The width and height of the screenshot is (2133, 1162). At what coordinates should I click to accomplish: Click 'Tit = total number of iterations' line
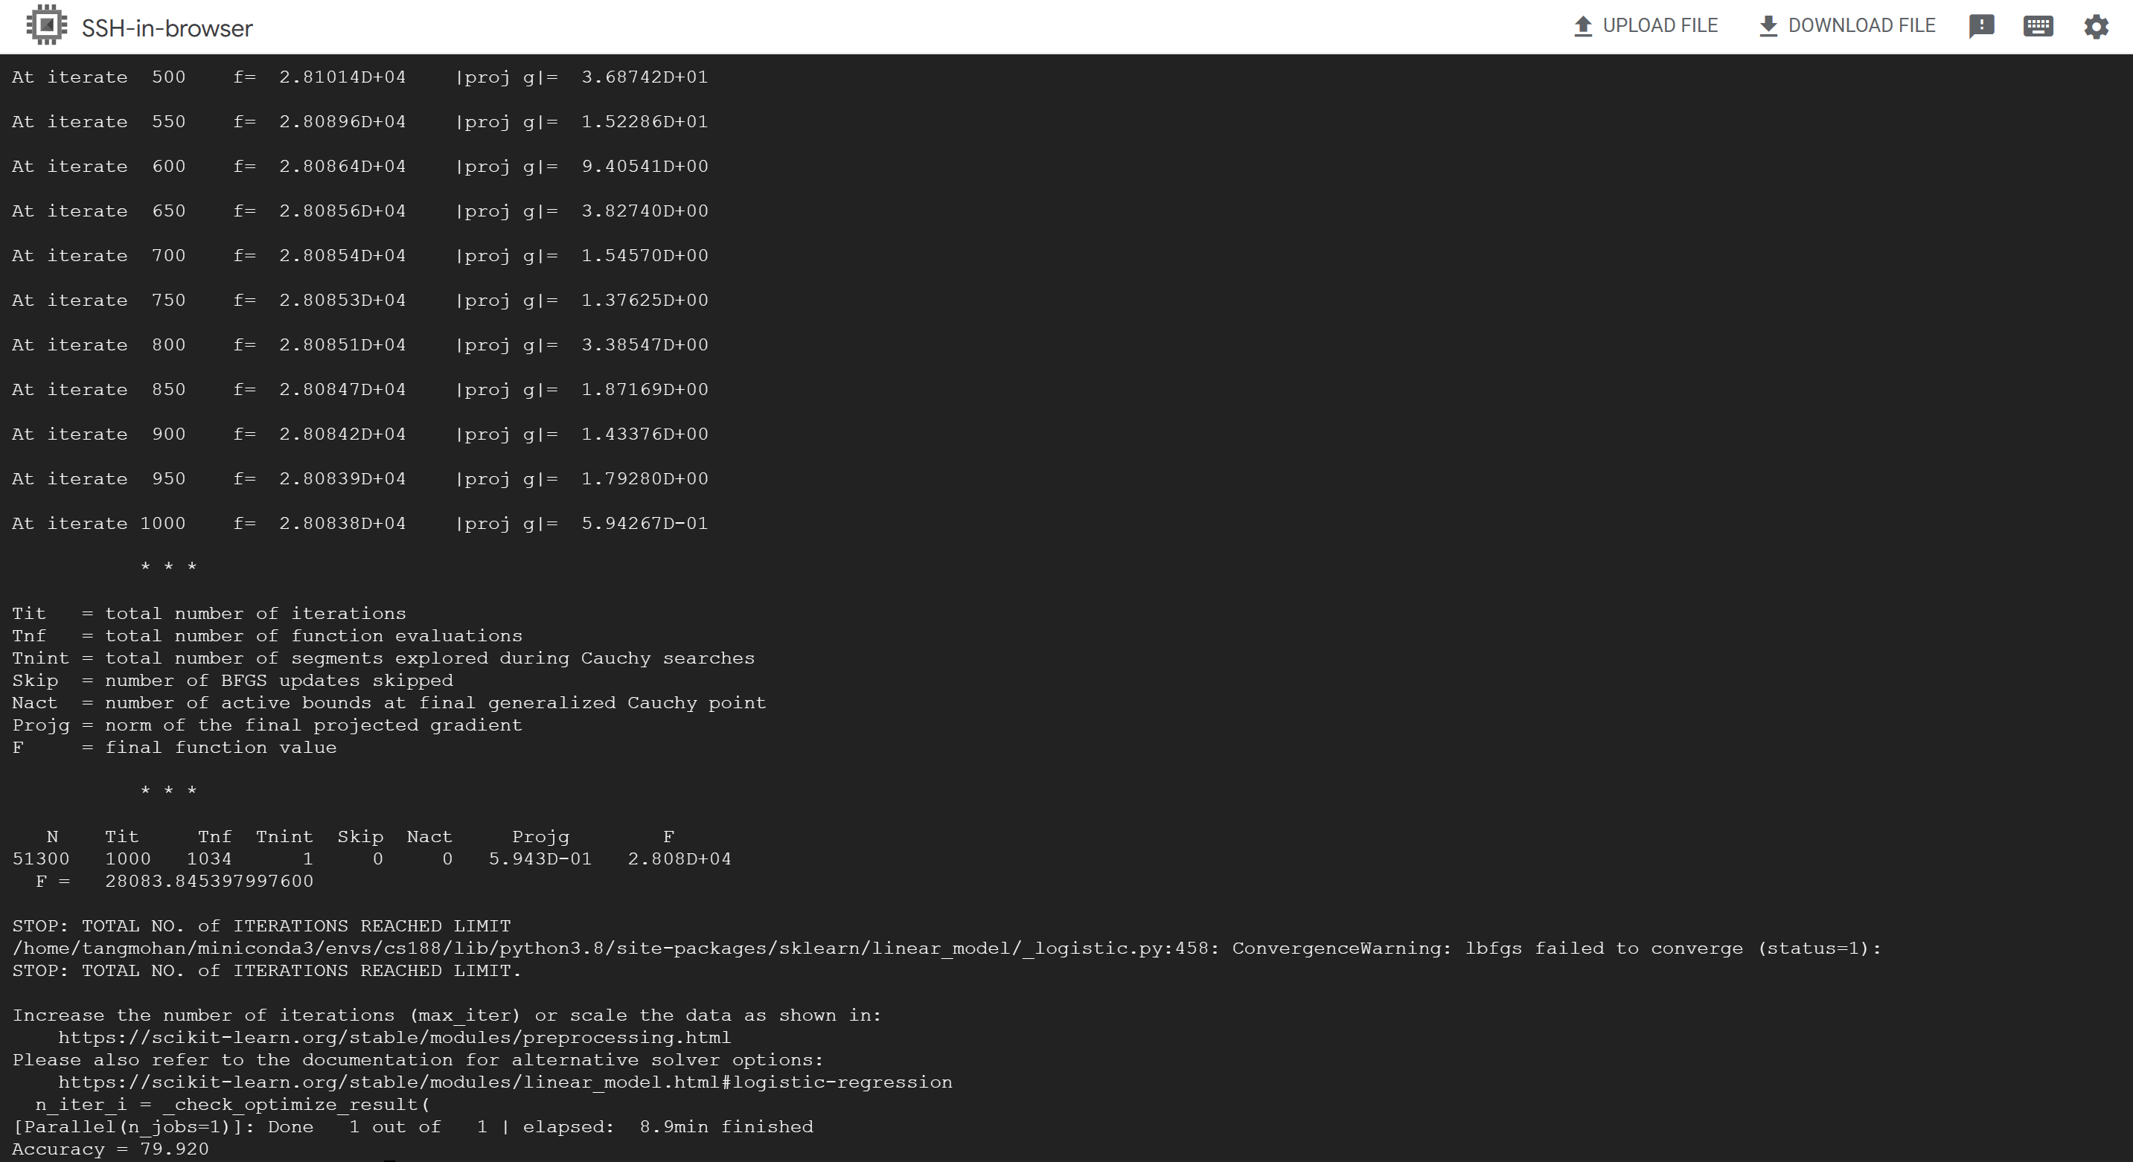point(208,613)
